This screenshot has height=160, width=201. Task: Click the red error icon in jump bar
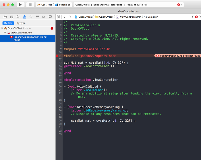196,17
